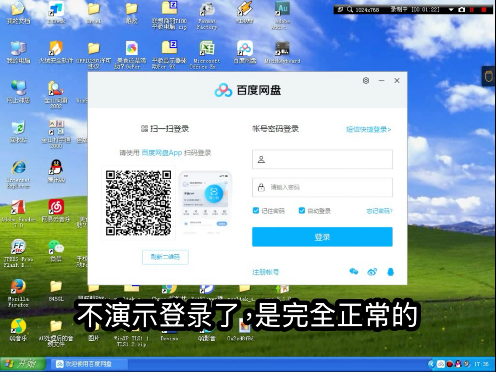
Task: Select the Microsoft Office Excel shortcut
Action: pyautogui.click(x=207, y=55)
